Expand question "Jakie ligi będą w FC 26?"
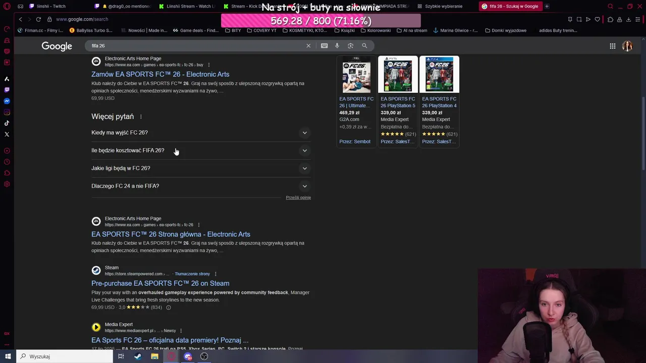 coord(201,168)
